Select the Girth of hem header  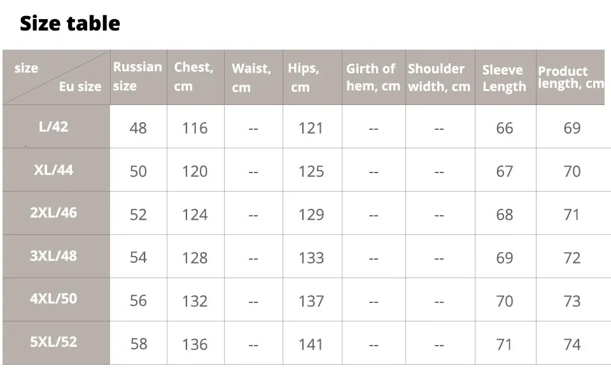(x=373, y=77)
